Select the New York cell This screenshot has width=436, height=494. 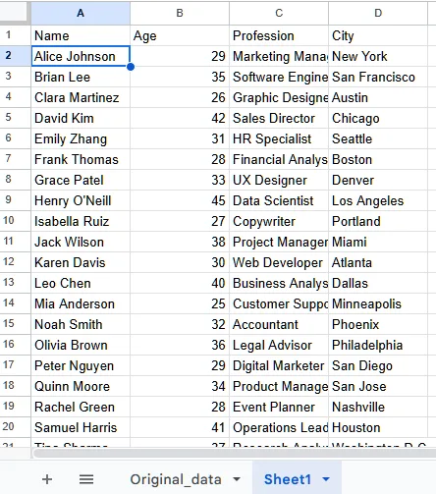tap(378, 56)
